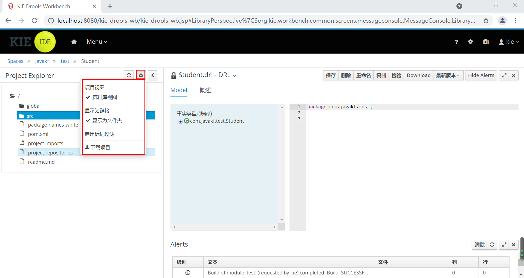
Task: Click fact panel horizontal scrollbar right arrow
Action: (274, 227)
